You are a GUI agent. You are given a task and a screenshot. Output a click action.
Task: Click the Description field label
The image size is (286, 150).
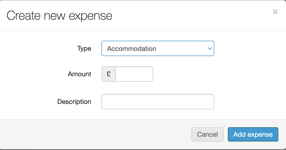point(74,102)
